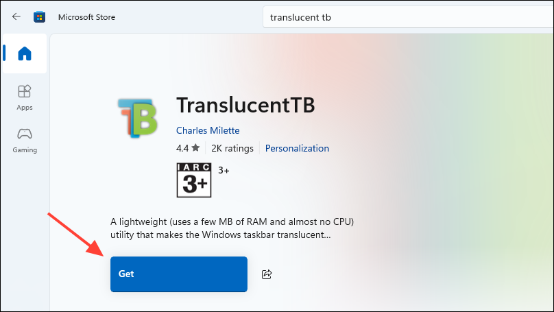Click the lightweight utility description text
Screen dimensions: 554x312
pyautogui.click(x=232, y=228)
